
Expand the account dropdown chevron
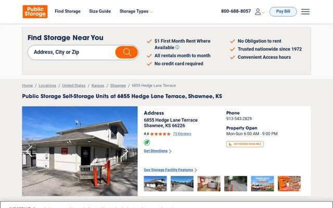[264, 12]
